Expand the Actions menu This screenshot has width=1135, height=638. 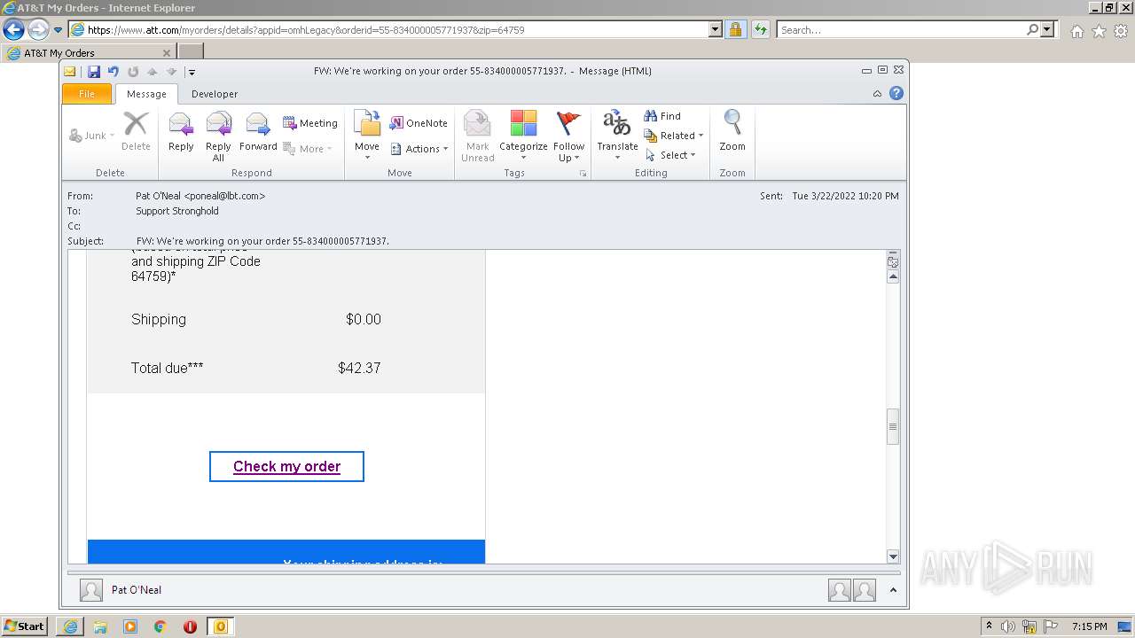(419, 149)
